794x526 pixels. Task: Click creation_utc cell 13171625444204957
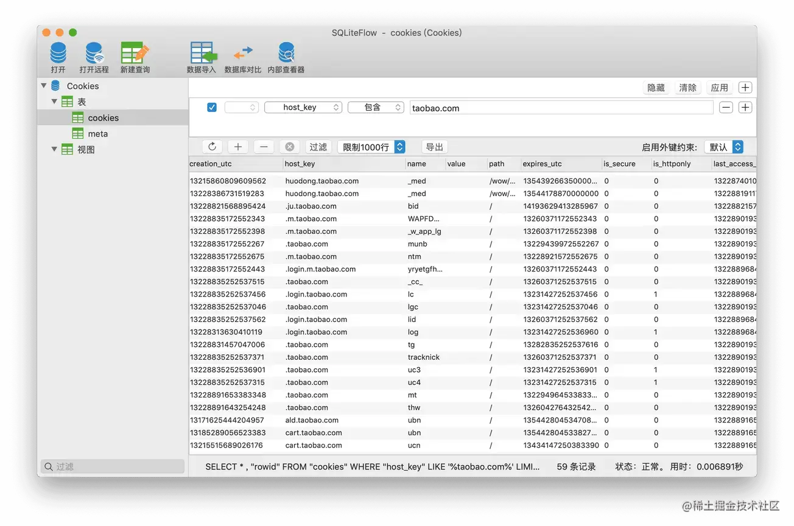click(227, 420)
